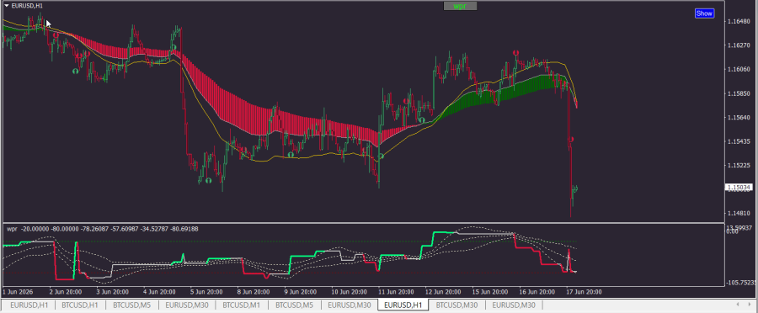Click the red sell marker on the 17 Jun drop
This screenshot has height=313, width=758.
pyautogui.click(x=571, y=140)
